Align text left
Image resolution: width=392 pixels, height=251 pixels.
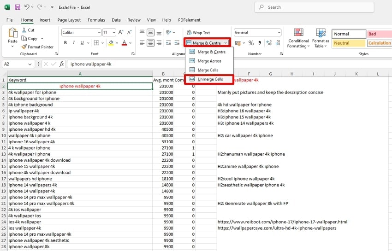142,43
